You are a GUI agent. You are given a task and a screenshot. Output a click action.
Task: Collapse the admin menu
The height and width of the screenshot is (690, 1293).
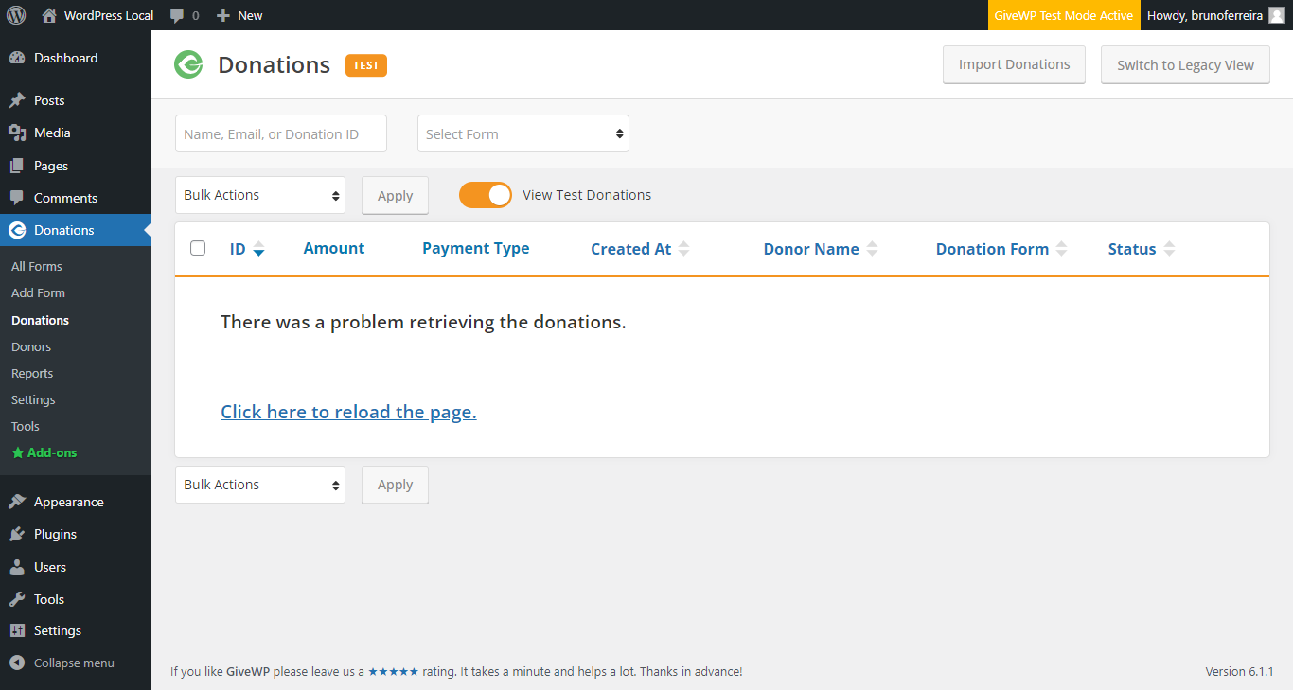pyautogui.click(x=62, y=663)
